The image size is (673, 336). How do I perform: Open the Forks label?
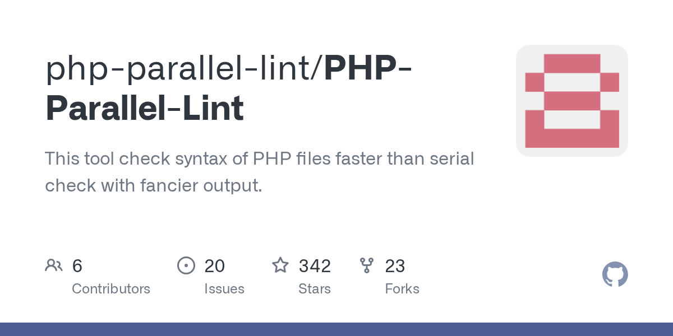[x=402, y=289]
